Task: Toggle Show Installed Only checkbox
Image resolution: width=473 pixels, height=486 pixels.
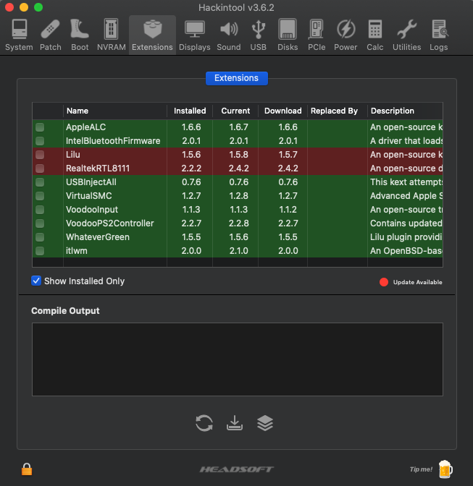Action: click(x=36, y=281)
